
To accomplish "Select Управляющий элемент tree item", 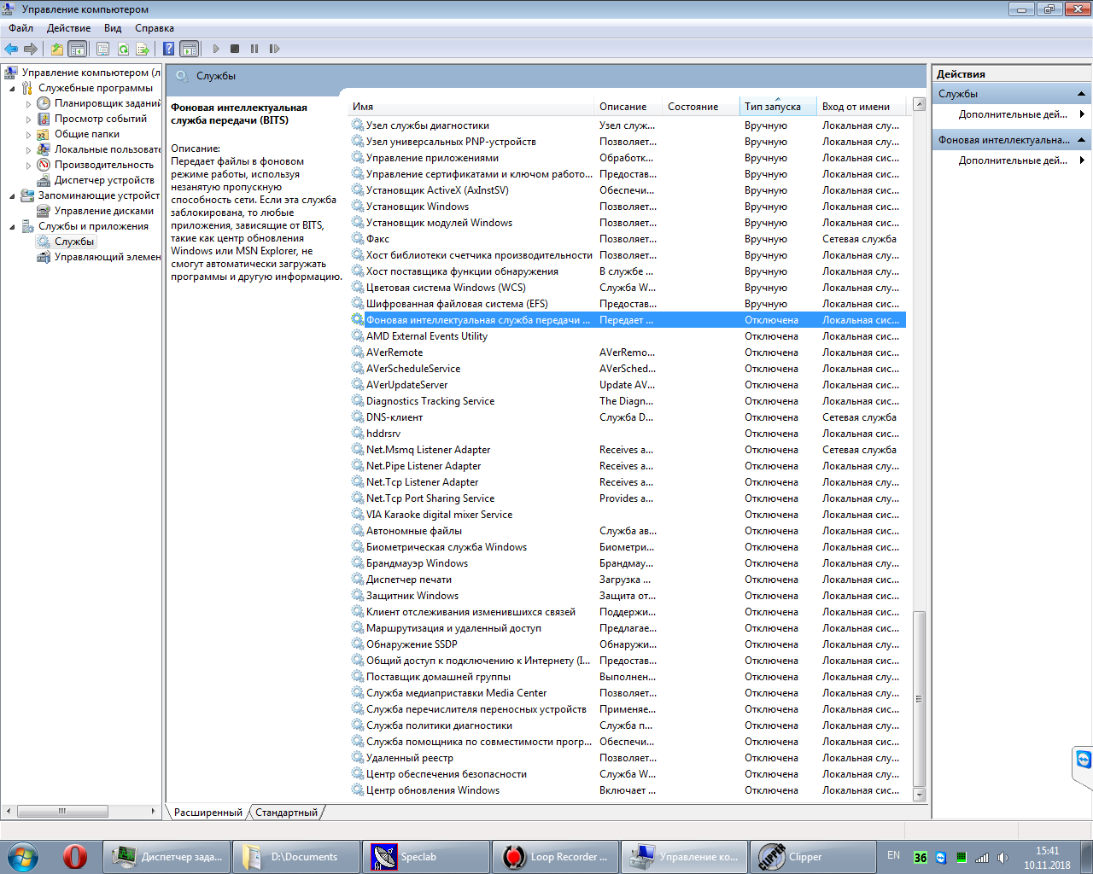I will [98, 257].
